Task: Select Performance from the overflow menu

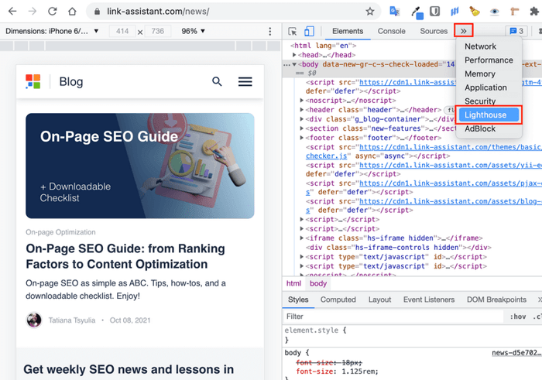Action: pos(489,60)
